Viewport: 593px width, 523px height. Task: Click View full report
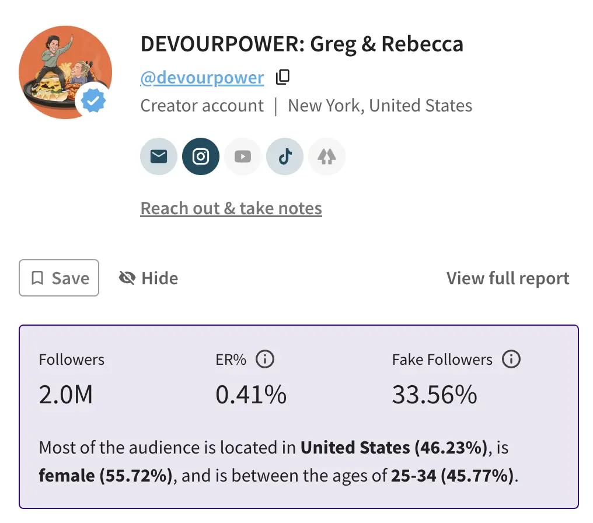coord(507,278)
